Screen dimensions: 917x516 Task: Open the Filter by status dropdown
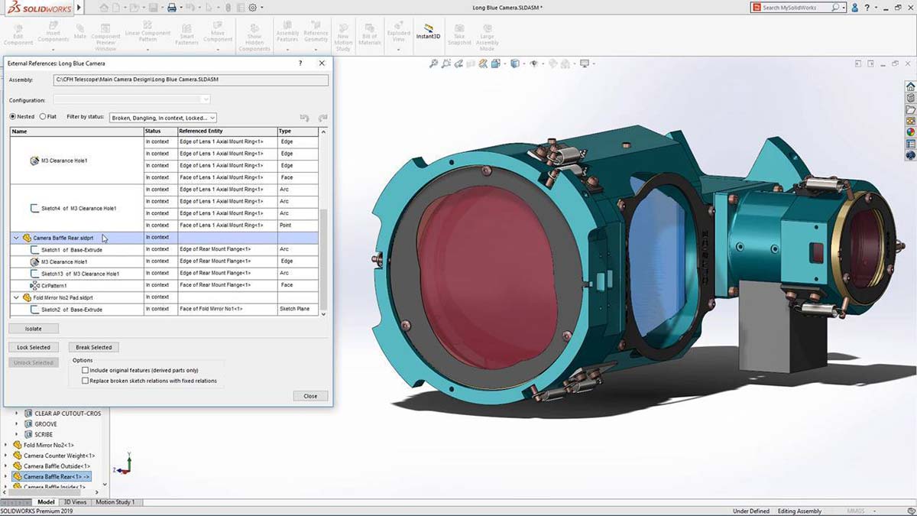[x=214, y=117]
